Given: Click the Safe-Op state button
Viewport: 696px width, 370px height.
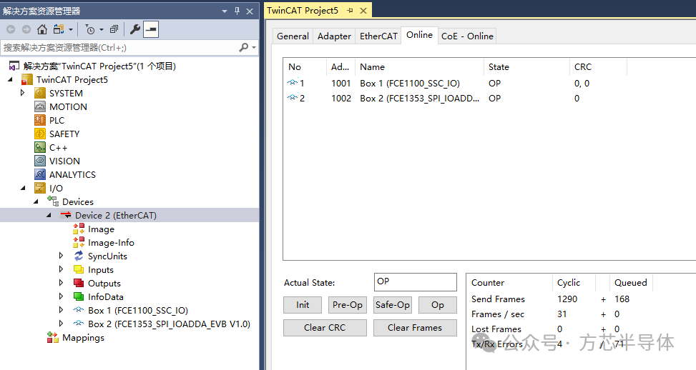Looking at the screenshot, I should [x=393, y=305].
